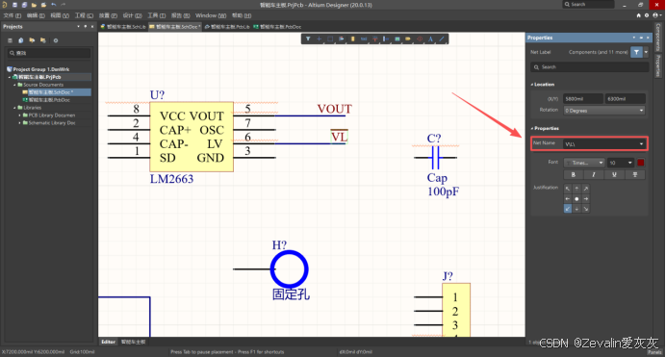Toggle Strikethrough font style
Screen dimensions: 666x357
[635, 174]
